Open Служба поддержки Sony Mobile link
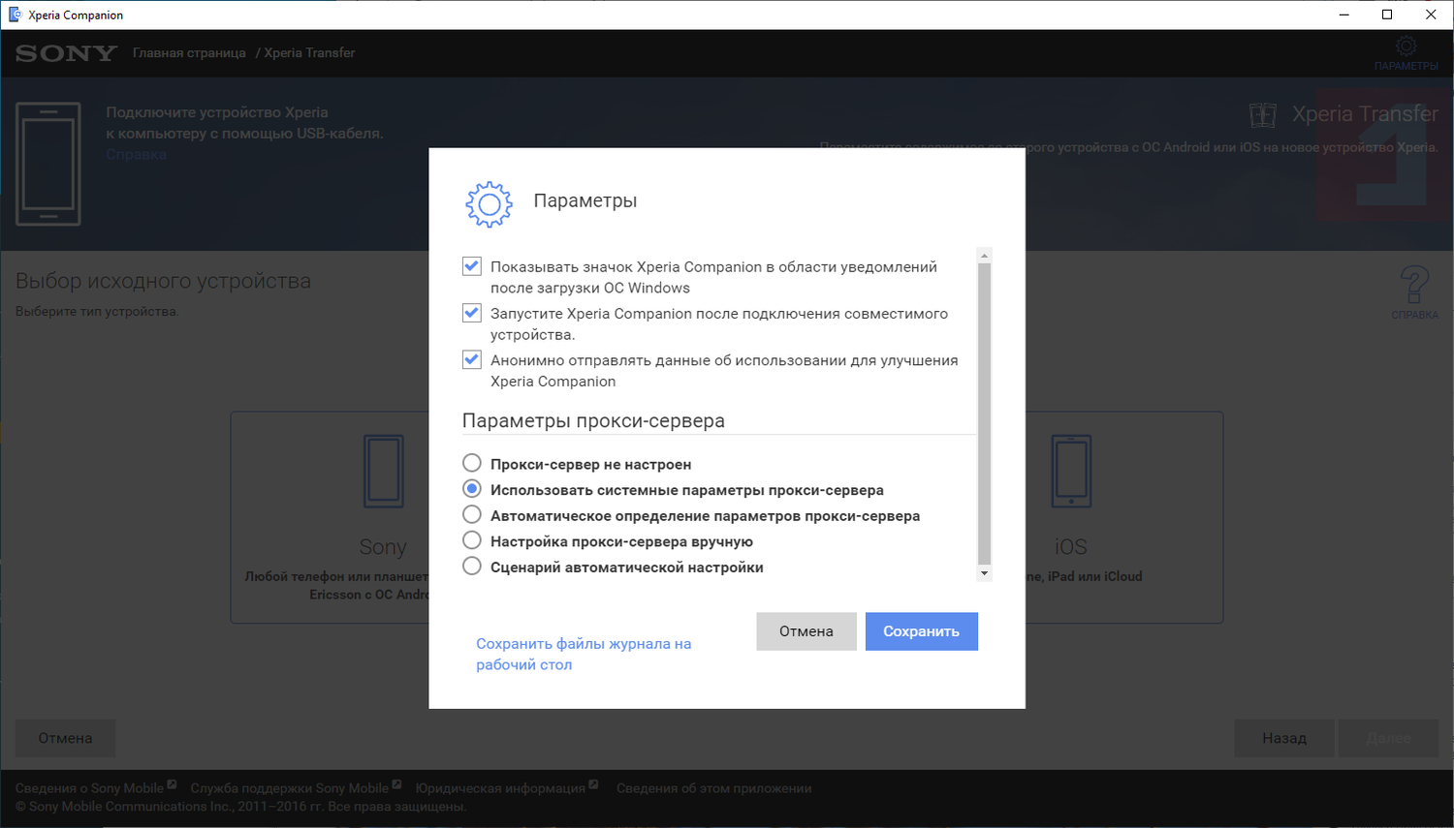The image size is (1454, 828). (x=290, y=788)
